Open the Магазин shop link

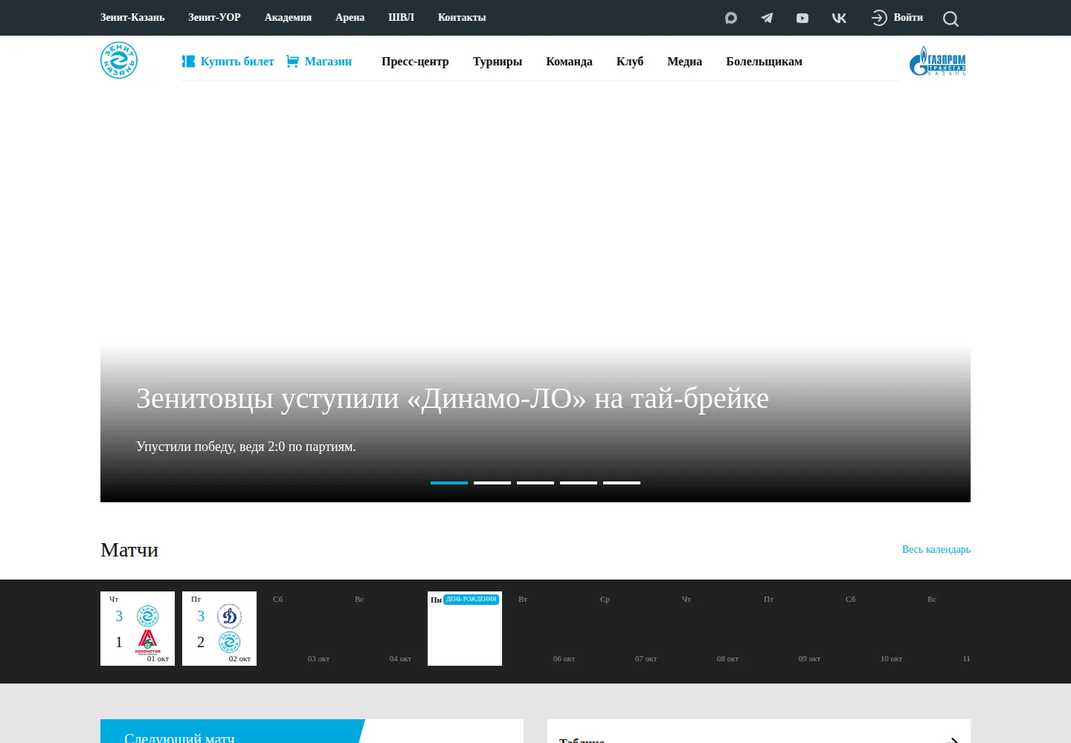328,62
